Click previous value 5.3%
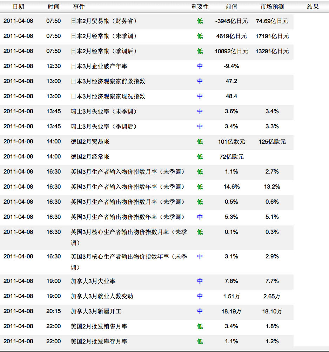 (x=231, y=217)
